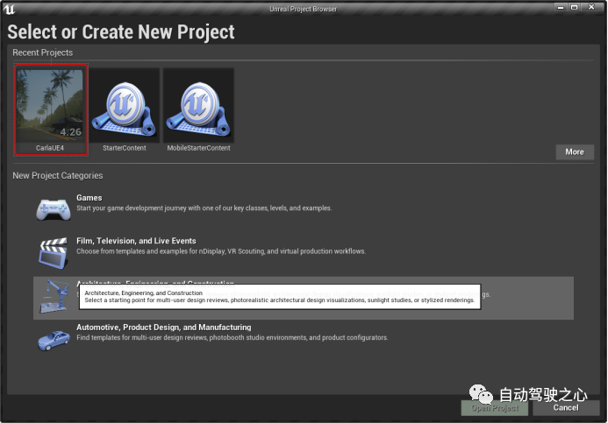Minimize the Unreal Project Browser window
Screen dimensions: 608x423
click(561, 7)
